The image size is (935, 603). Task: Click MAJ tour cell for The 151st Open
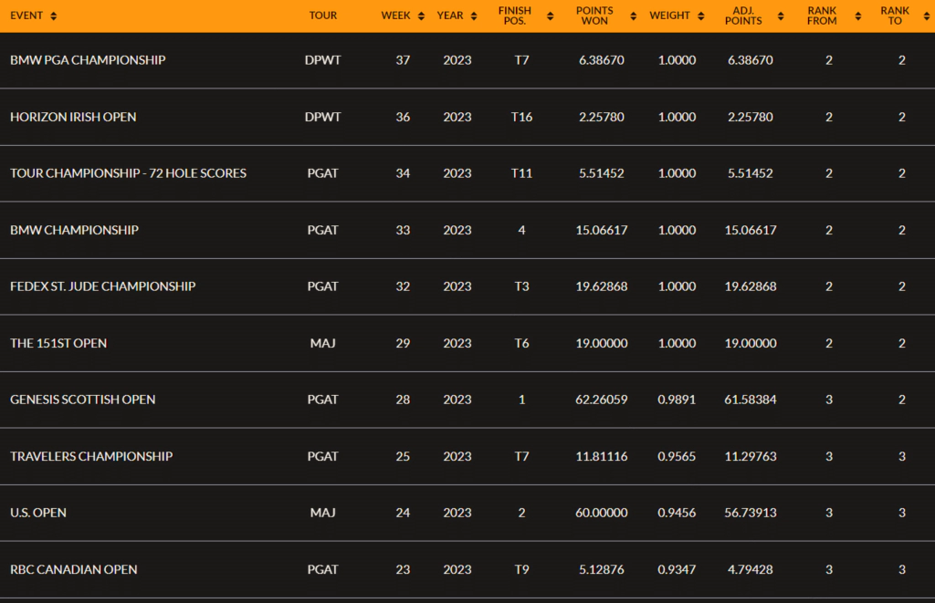point(322,343)
